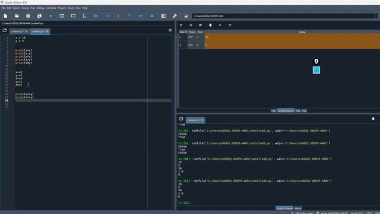
Task: Open the PYTHONPATH manager icon
Action: pos(186,16)
